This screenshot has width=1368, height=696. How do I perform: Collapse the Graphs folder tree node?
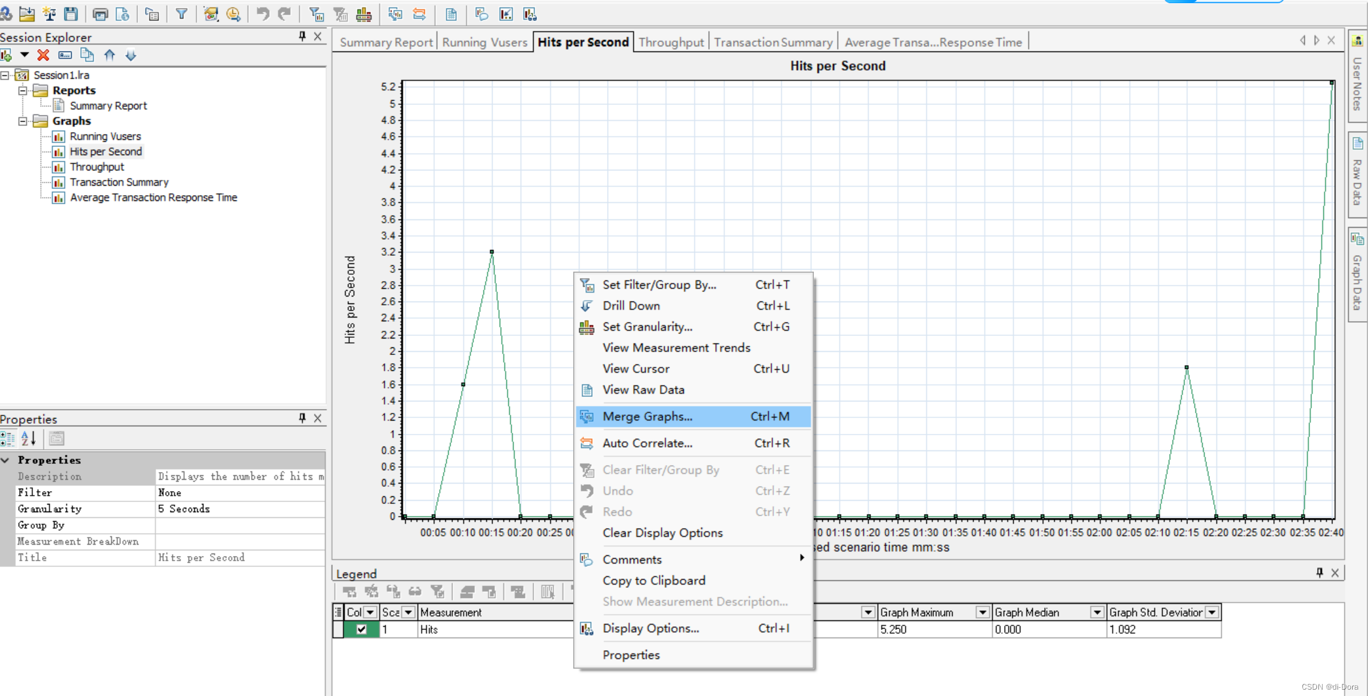click(23, 121)
